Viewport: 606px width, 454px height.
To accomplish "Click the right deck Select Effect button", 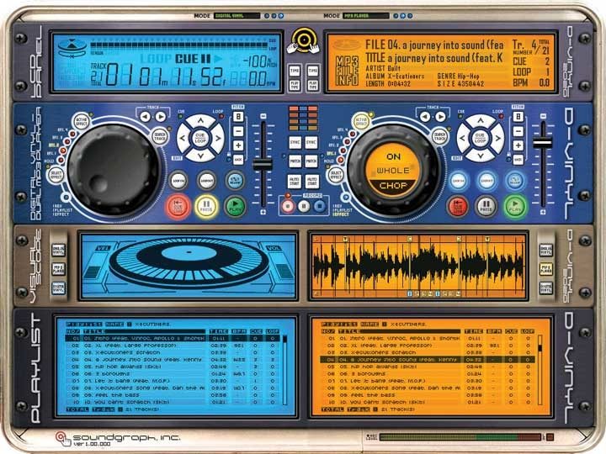I will (336, 175).
